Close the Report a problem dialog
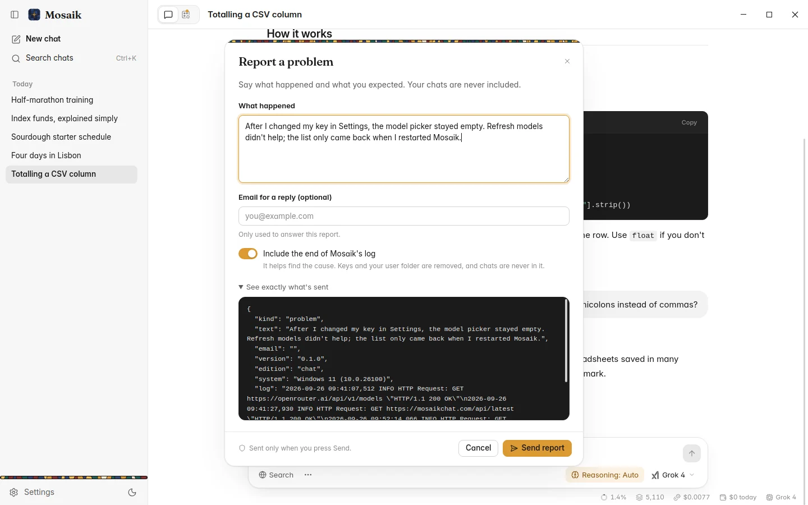808x505 pixels. tap(567, 61)
